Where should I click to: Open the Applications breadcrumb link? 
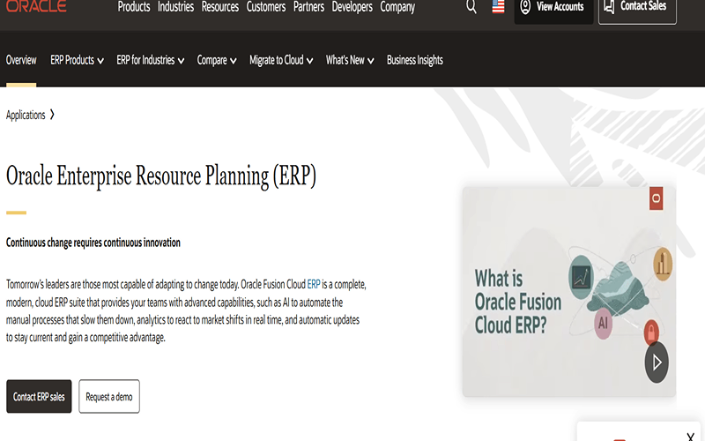[26, 116]
